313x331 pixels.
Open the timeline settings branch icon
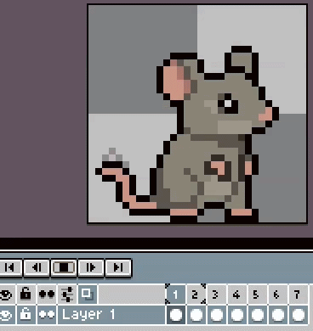pyautogui.click(x=67, y=295)
